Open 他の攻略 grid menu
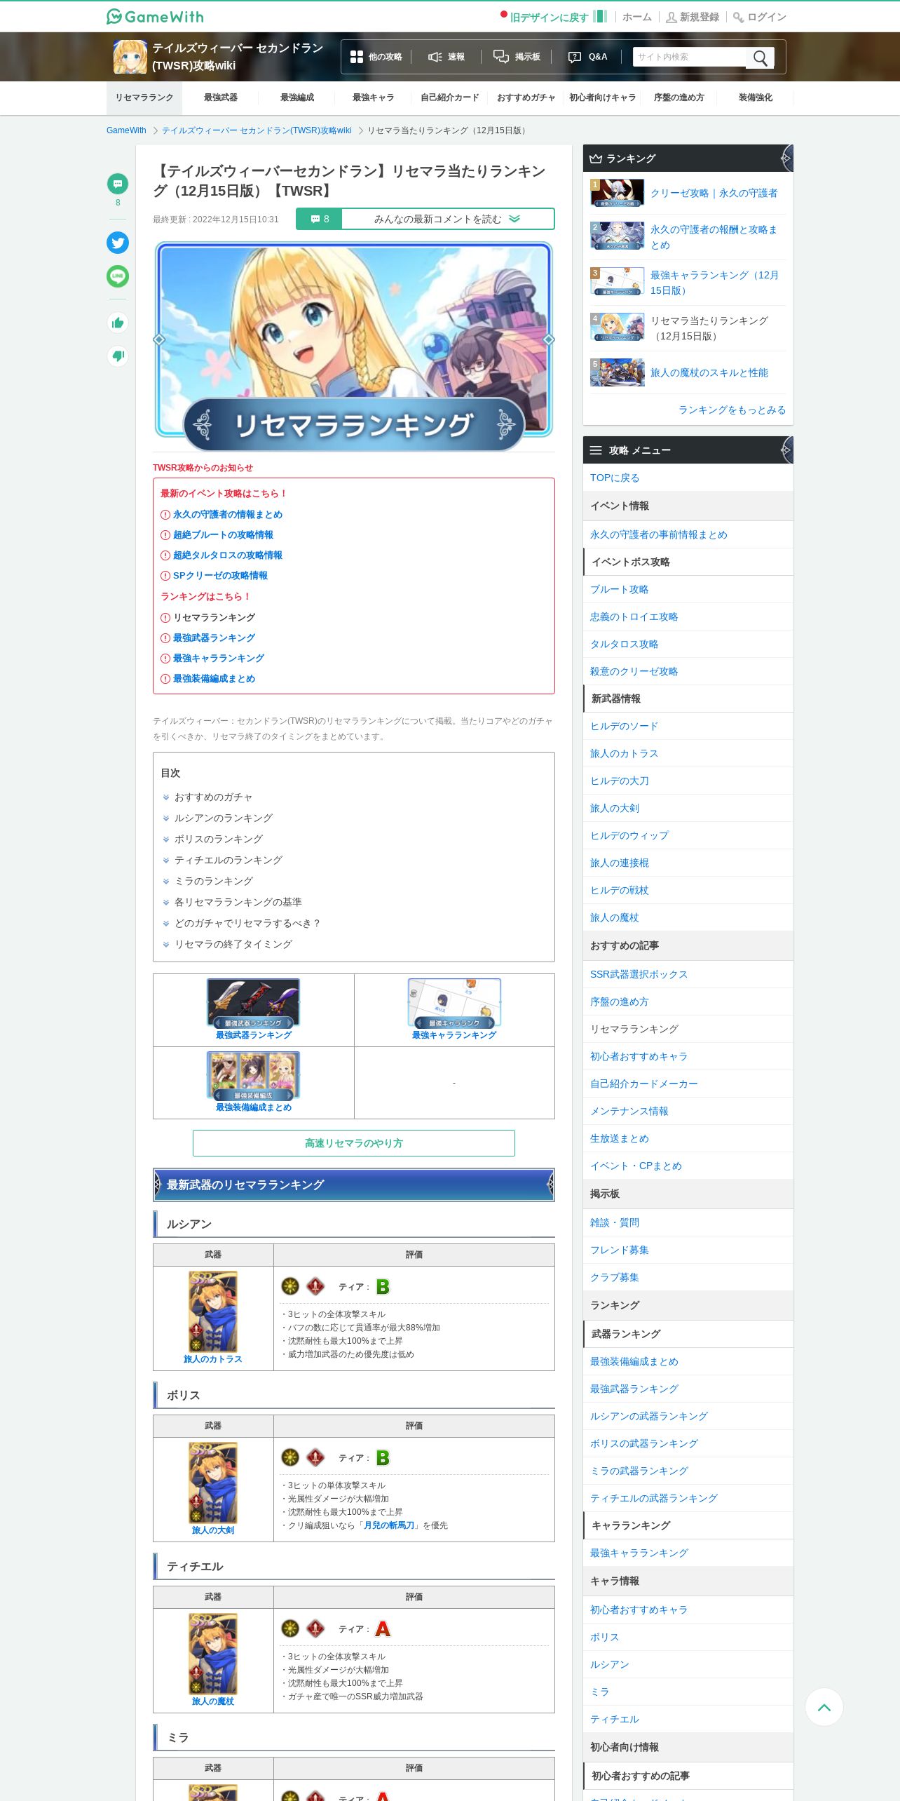Screen dimensions: 900x1801 tap(376, 57)
